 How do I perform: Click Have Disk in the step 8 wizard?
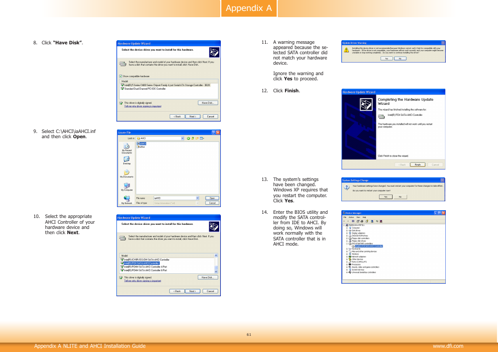click(208, 103)
